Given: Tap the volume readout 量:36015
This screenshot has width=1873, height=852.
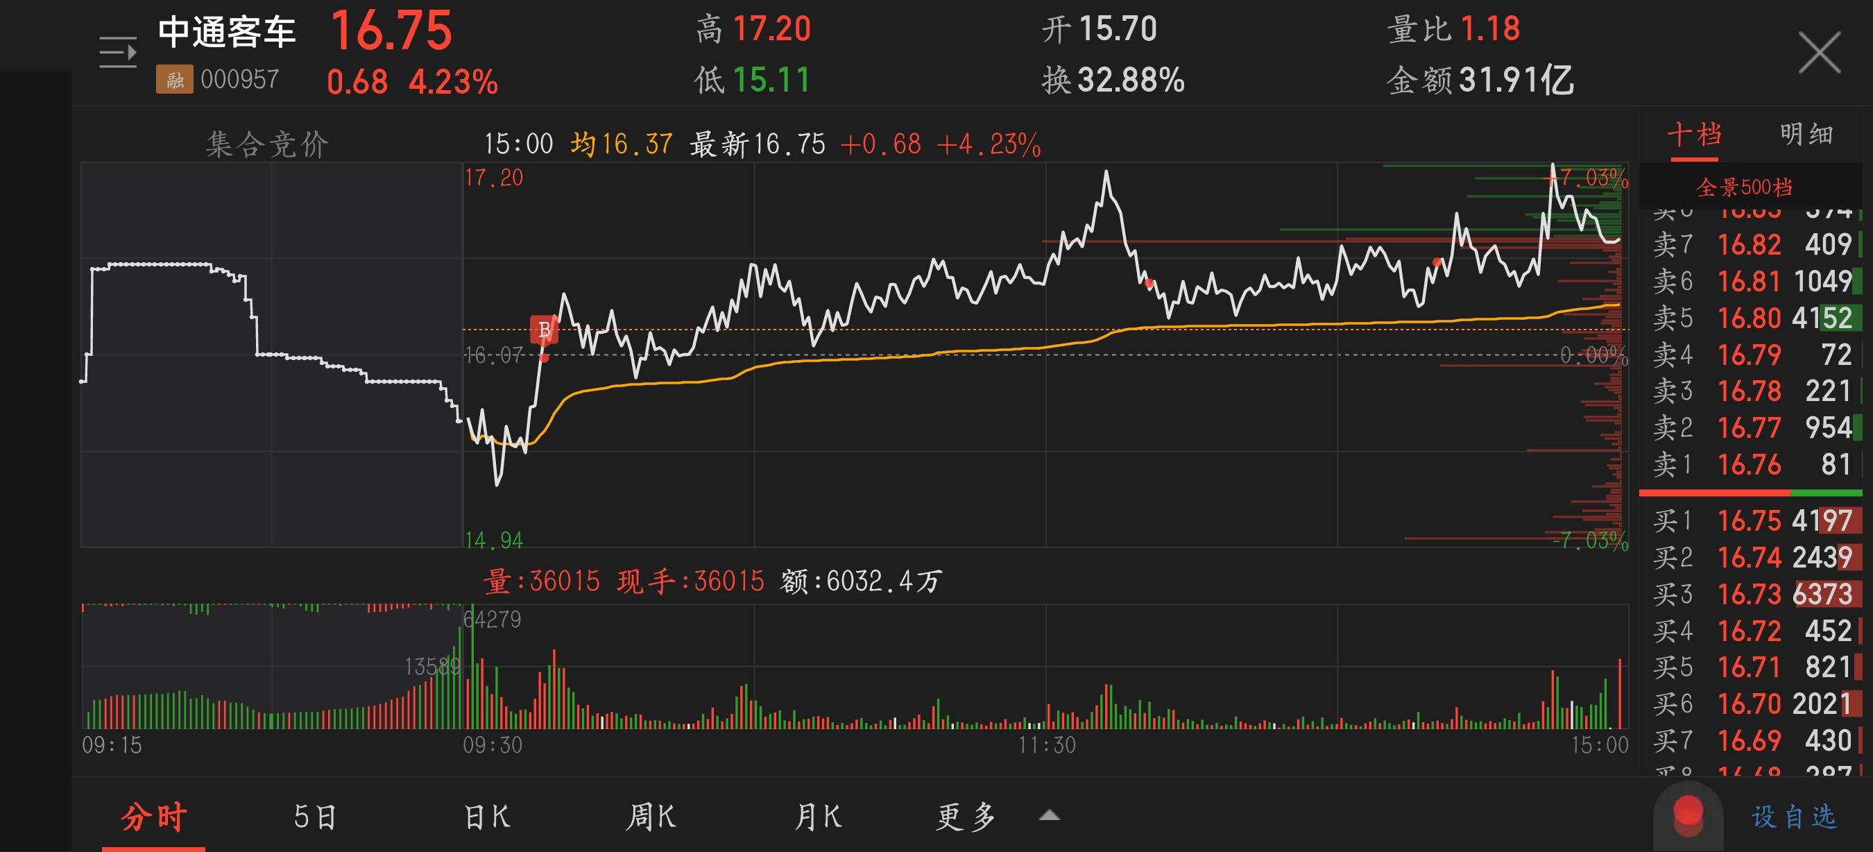Looking at the screenshot, I should (x=542, y=581).
